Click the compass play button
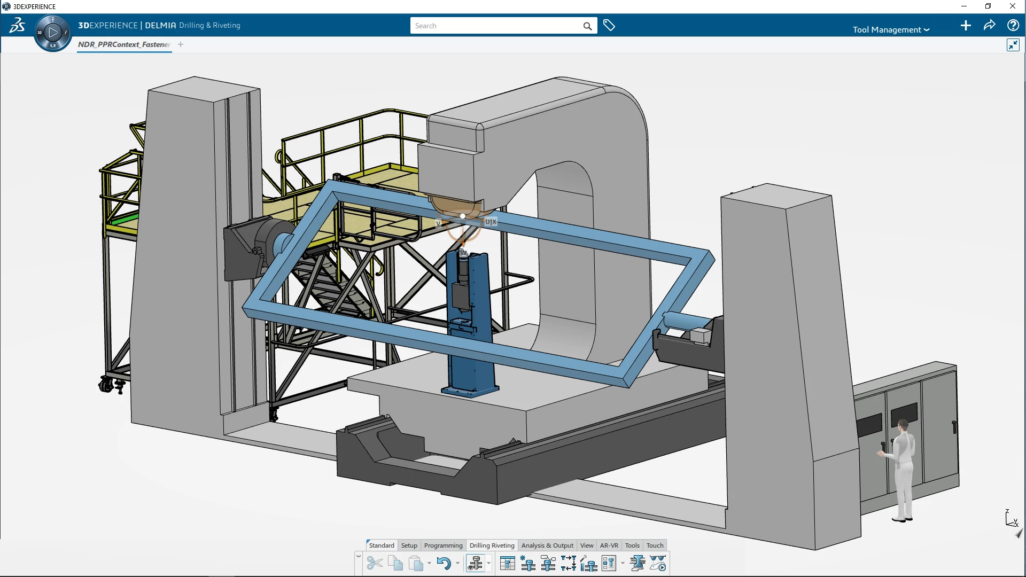1026x577 pixels. [x=52, y=33]
